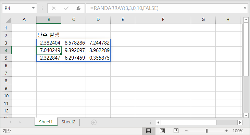250x135 pixels.
Task: Select column C header
Action: 74,20
